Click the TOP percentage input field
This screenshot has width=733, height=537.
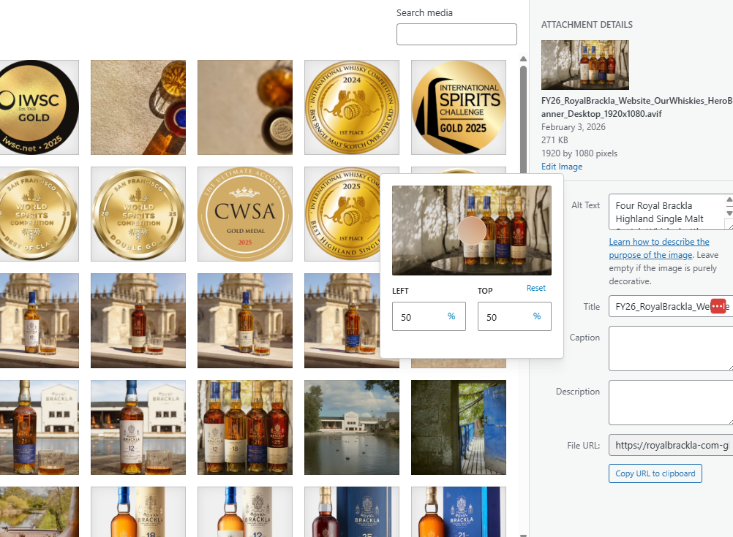point(506,316)
